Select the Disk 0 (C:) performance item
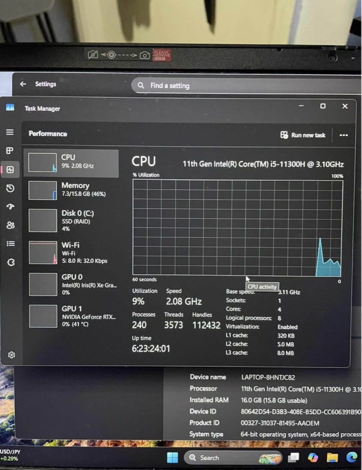The width and height of the screenshot is (362, 470). (72, 221)
